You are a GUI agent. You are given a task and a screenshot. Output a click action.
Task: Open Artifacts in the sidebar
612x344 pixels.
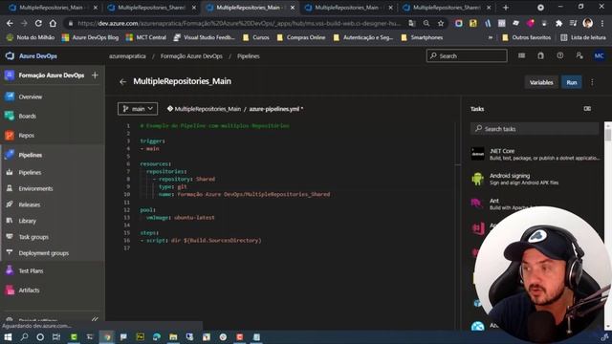(29, 290)
